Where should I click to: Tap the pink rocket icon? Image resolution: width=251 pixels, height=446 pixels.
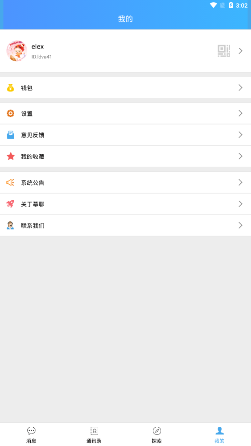point(10,204)
